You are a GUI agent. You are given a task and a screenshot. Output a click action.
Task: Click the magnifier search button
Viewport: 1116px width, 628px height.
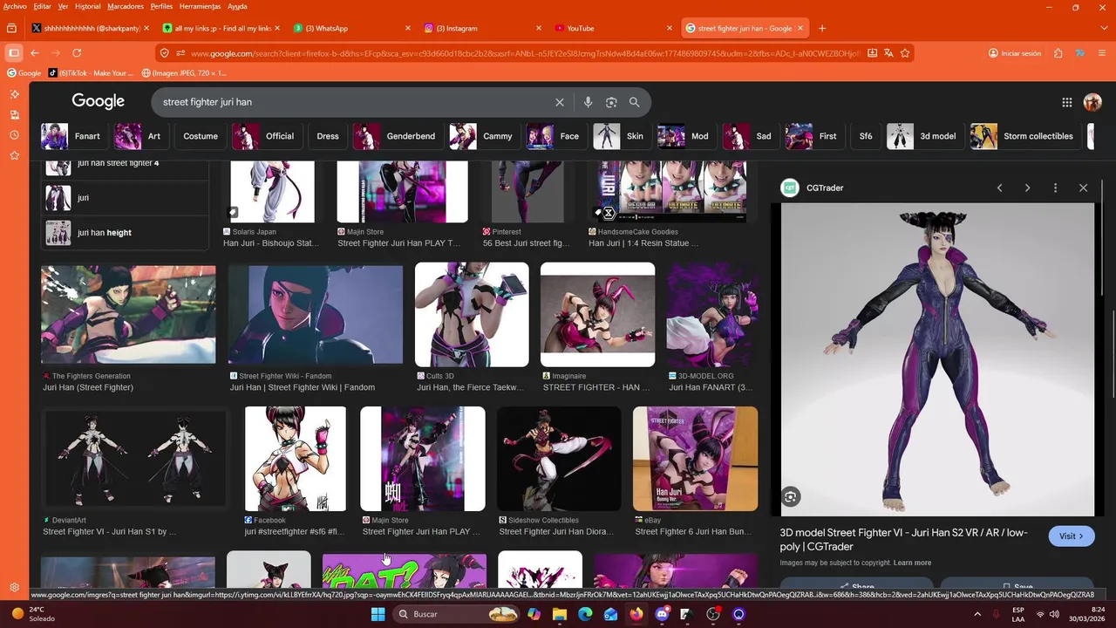click(635, 102)
